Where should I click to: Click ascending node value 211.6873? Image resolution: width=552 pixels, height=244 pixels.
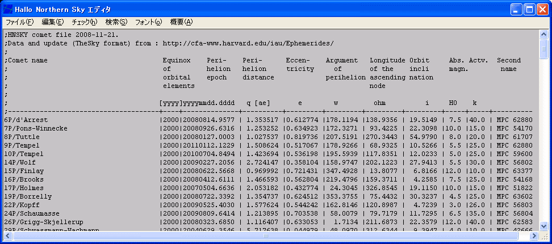381,222
